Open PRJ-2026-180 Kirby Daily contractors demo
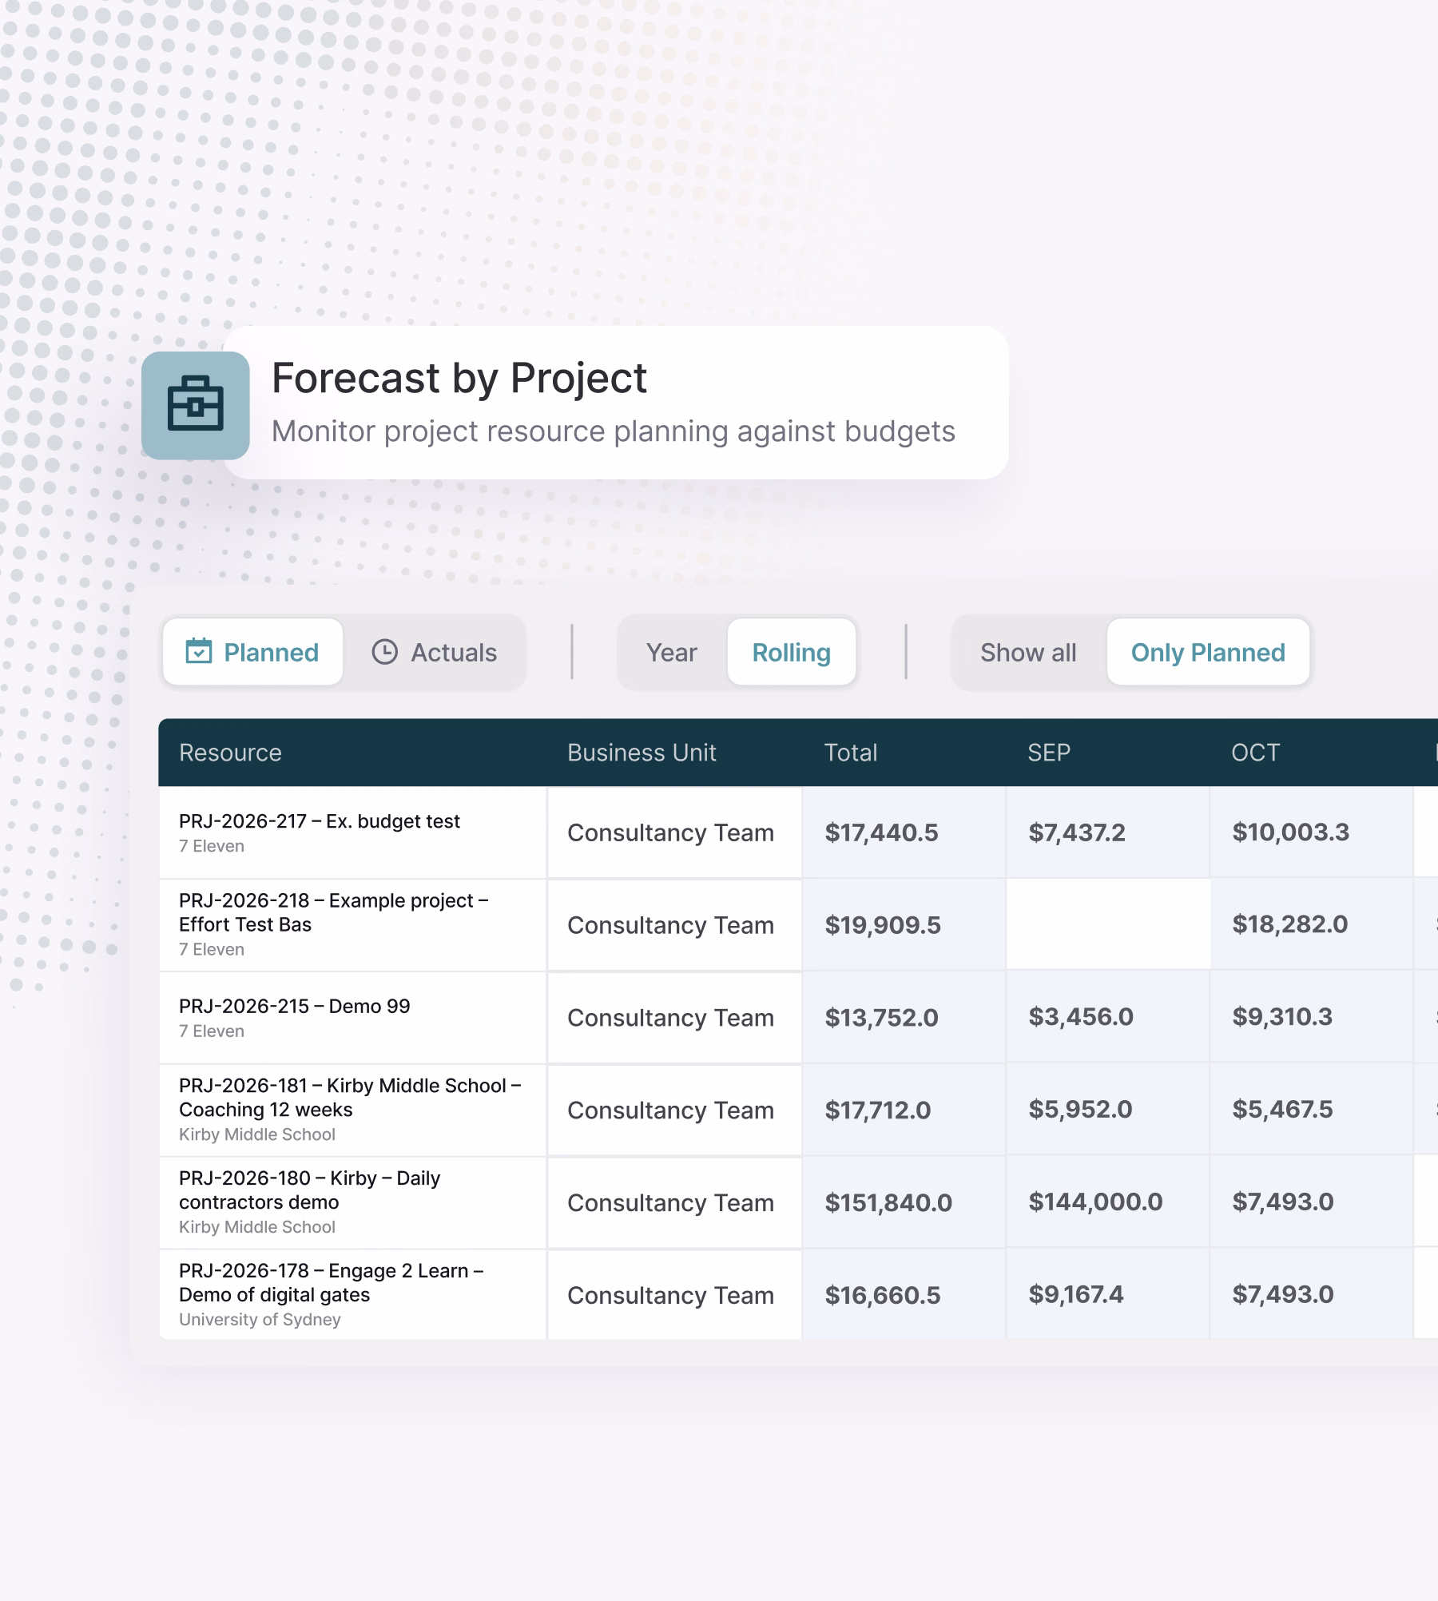The image size is (1438, 1601). [x=309, y=1190]
